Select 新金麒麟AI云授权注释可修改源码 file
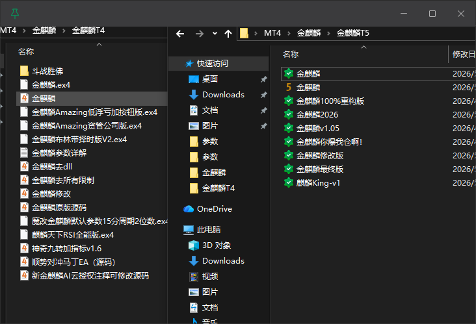The width and height of the screenshot is (476, 324). [90, 276]
